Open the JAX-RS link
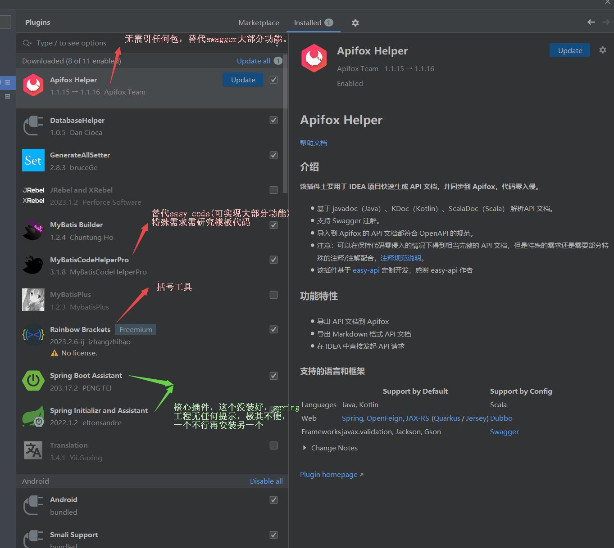Viewport: 614px width, 548px height. tap(418, 418)
